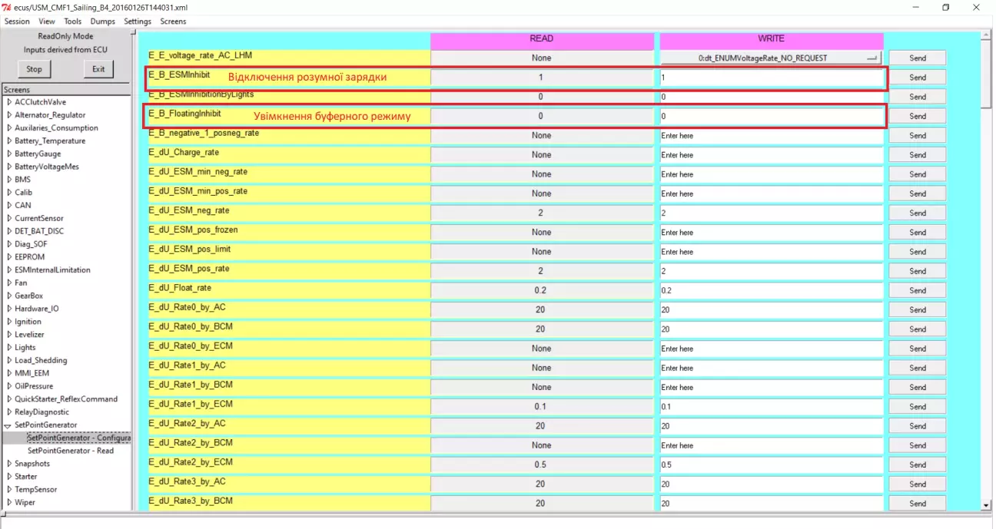The image size is (996, 529).
Task: Select SetPointGenerator - Read screen
Action: (x=71, y=451)
